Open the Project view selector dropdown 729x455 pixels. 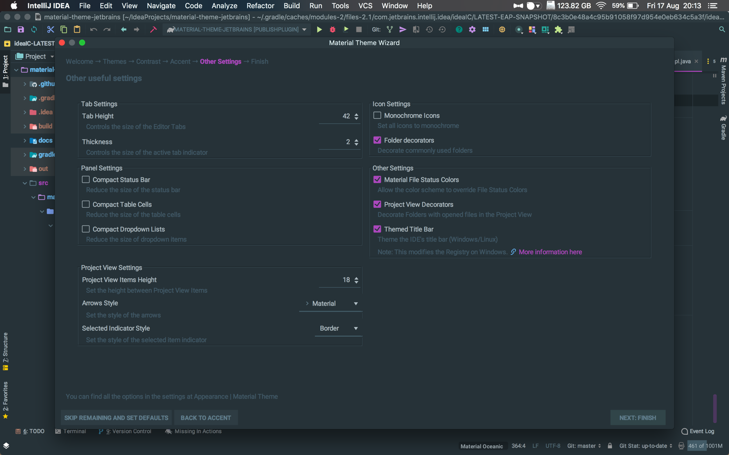point(34,57)
